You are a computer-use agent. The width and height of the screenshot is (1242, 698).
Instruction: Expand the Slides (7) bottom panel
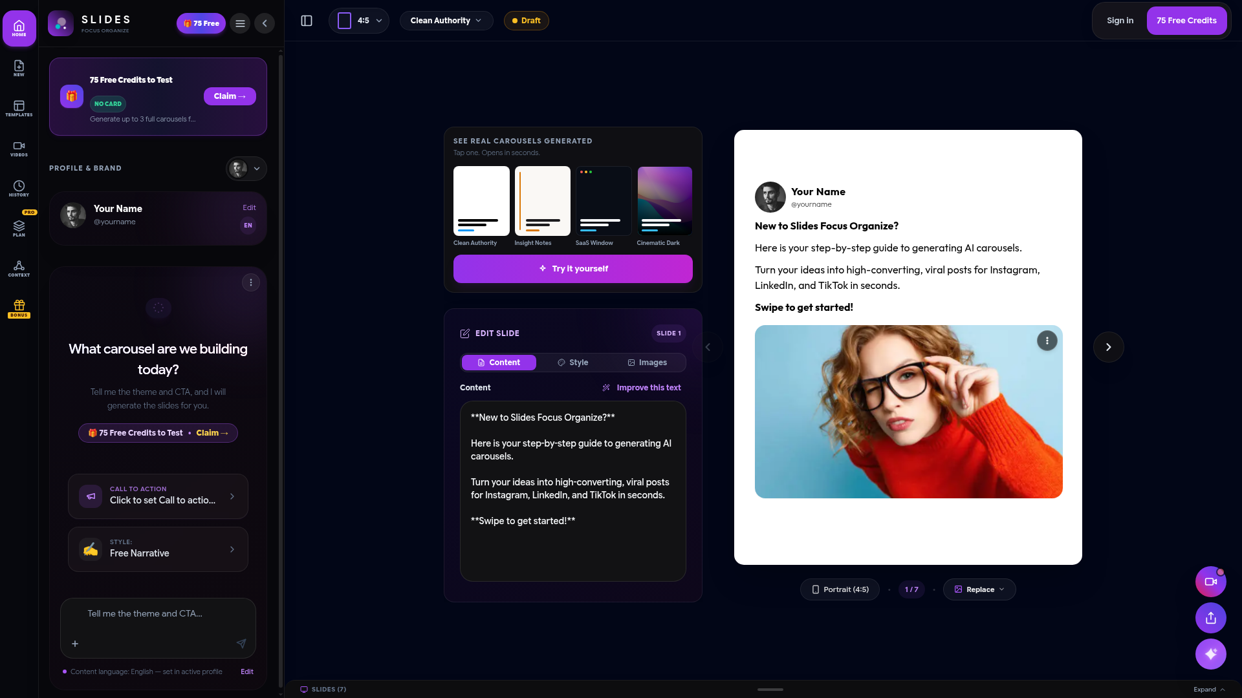[1208, 690]
